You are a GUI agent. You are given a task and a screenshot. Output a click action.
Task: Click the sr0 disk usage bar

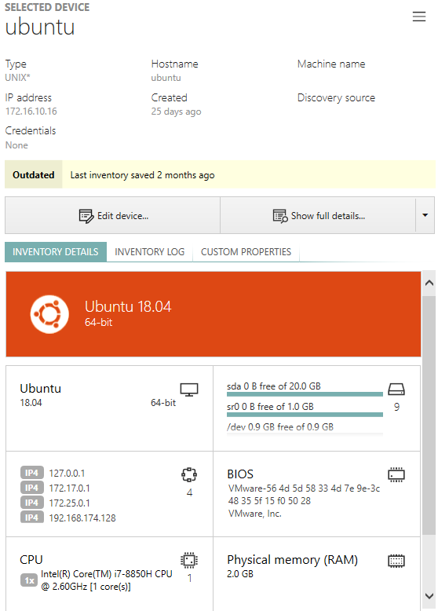(305, 415)
